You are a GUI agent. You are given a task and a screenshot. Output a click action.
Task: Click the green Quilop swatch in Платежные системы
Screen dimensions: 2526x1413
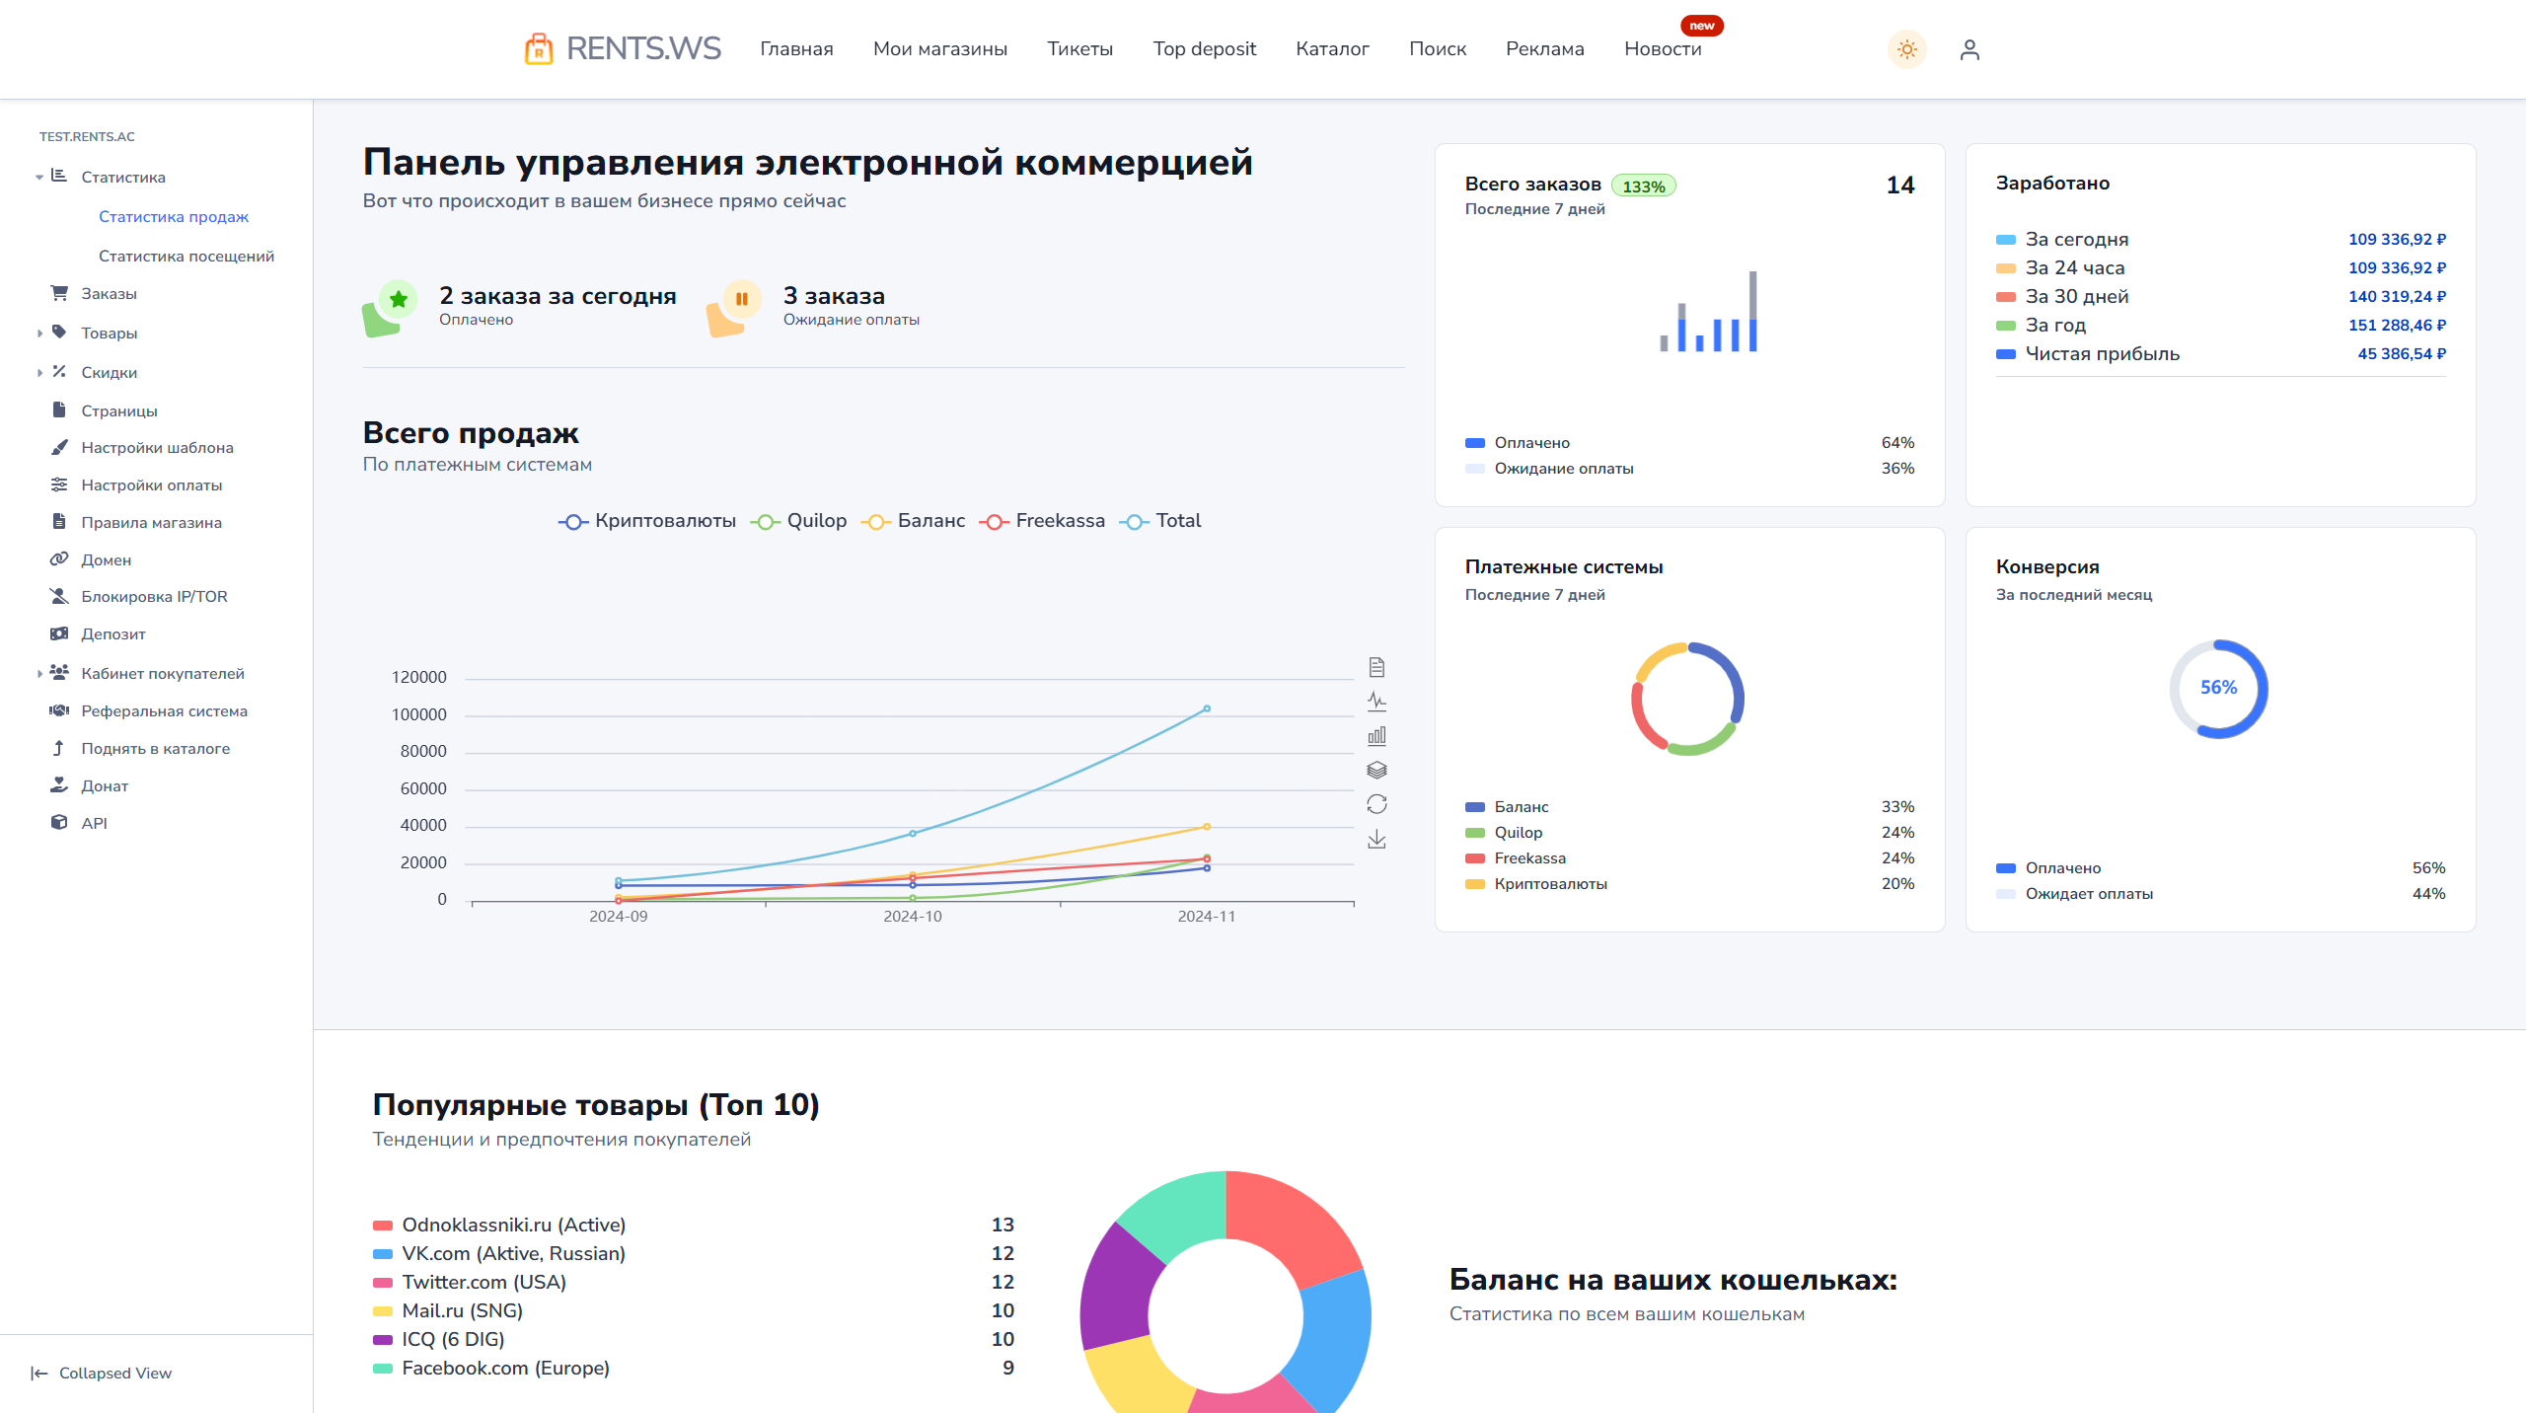click(1475, 833)
